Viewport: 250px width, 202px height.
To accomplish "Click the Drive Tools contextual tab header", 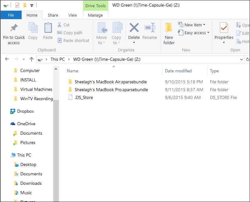I will coord(95,6).
